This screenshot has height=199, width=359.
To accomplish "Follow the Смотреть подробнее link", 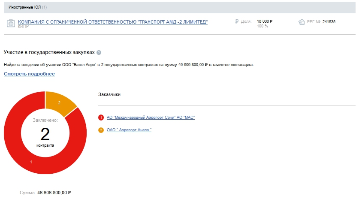I will tap(29, 74).
